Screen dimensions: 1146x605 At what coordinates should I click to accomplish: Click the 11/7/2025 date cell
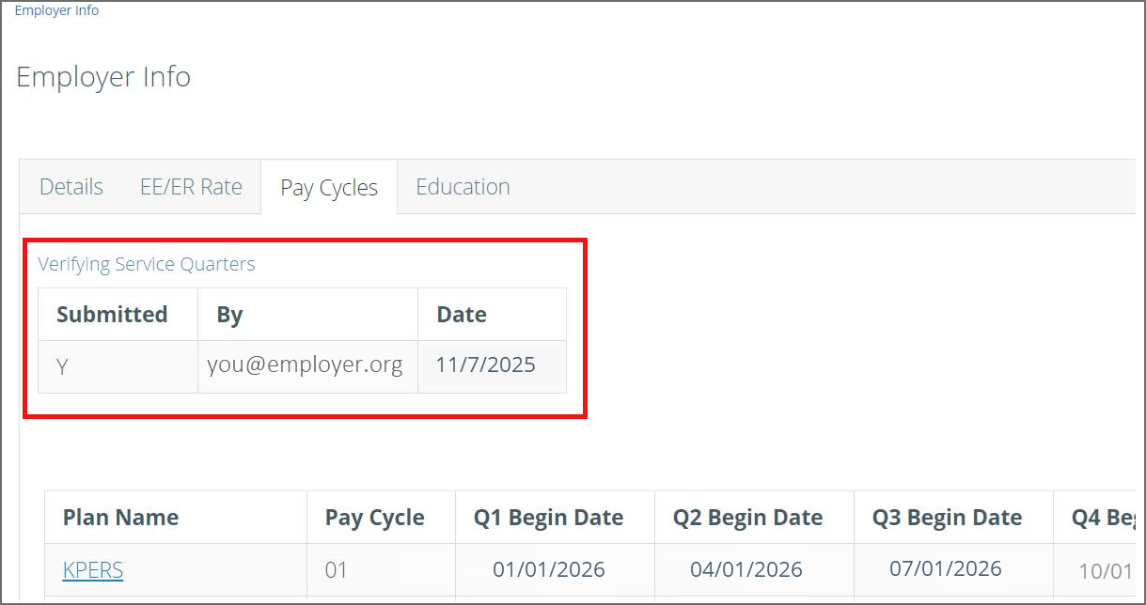tap(486, 365)
